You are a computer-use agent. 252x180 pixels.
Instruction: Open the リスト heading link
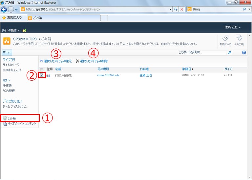coord(6,80)
